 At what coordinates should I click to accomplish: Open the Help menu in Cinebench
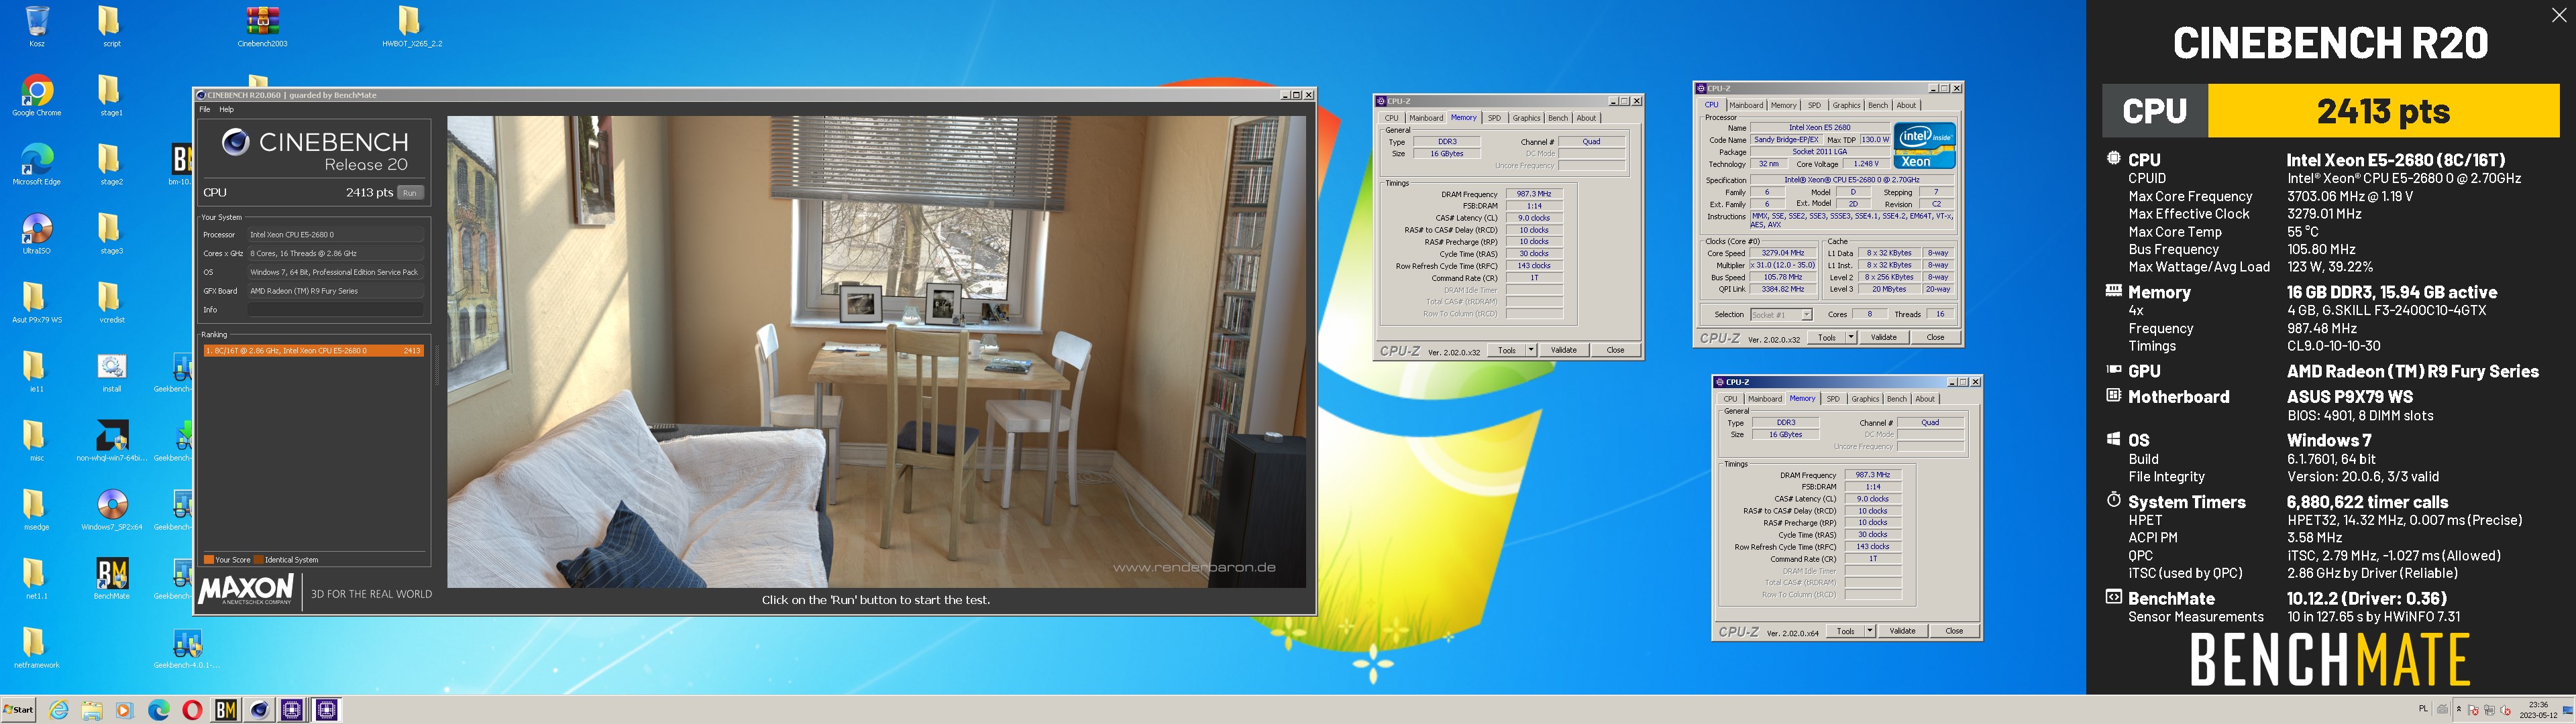pos(227,109)
